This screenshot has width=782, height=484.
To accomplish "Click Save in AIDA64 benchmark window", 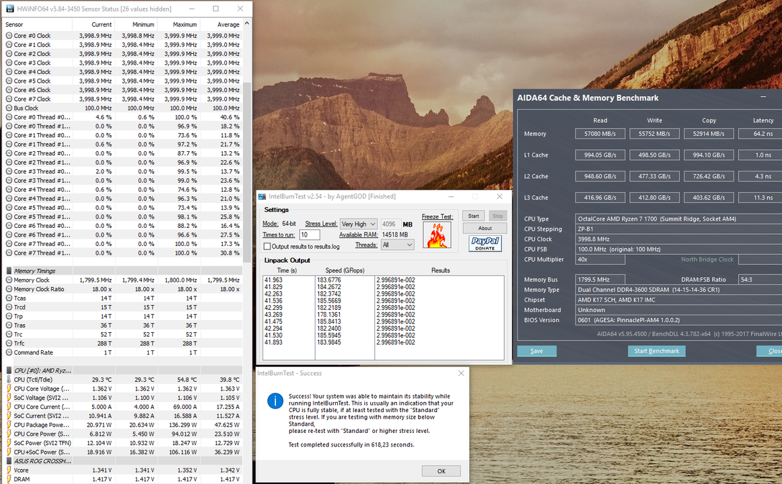I will coord(536,351).
